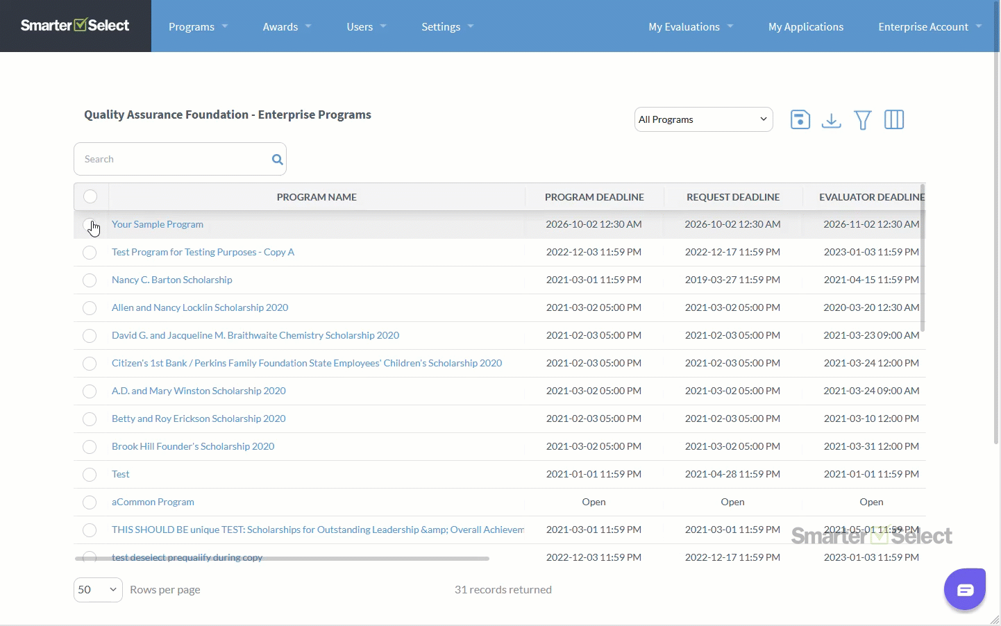Click the table horizontal scrollbar
This screenshot has height=626, width=1001.
[282, 558]
